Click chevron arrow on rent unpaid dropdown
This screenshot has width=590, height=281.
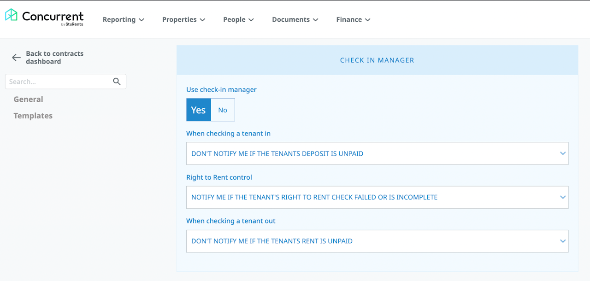pos(562,241)
